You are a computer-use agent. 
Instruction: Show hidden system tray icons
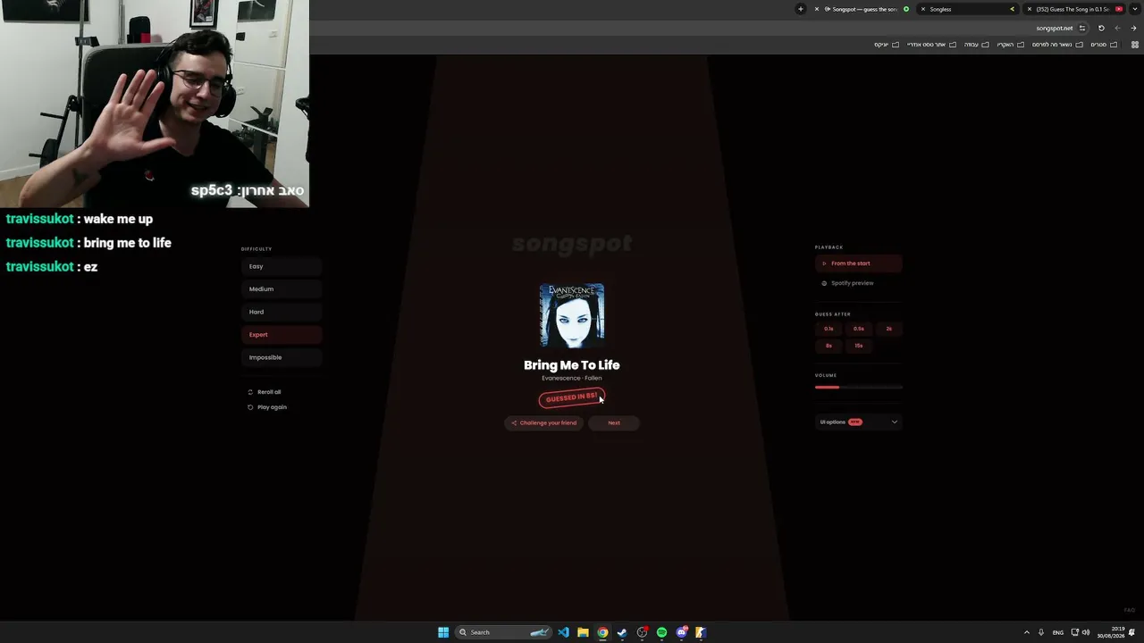coord(1026,632)
